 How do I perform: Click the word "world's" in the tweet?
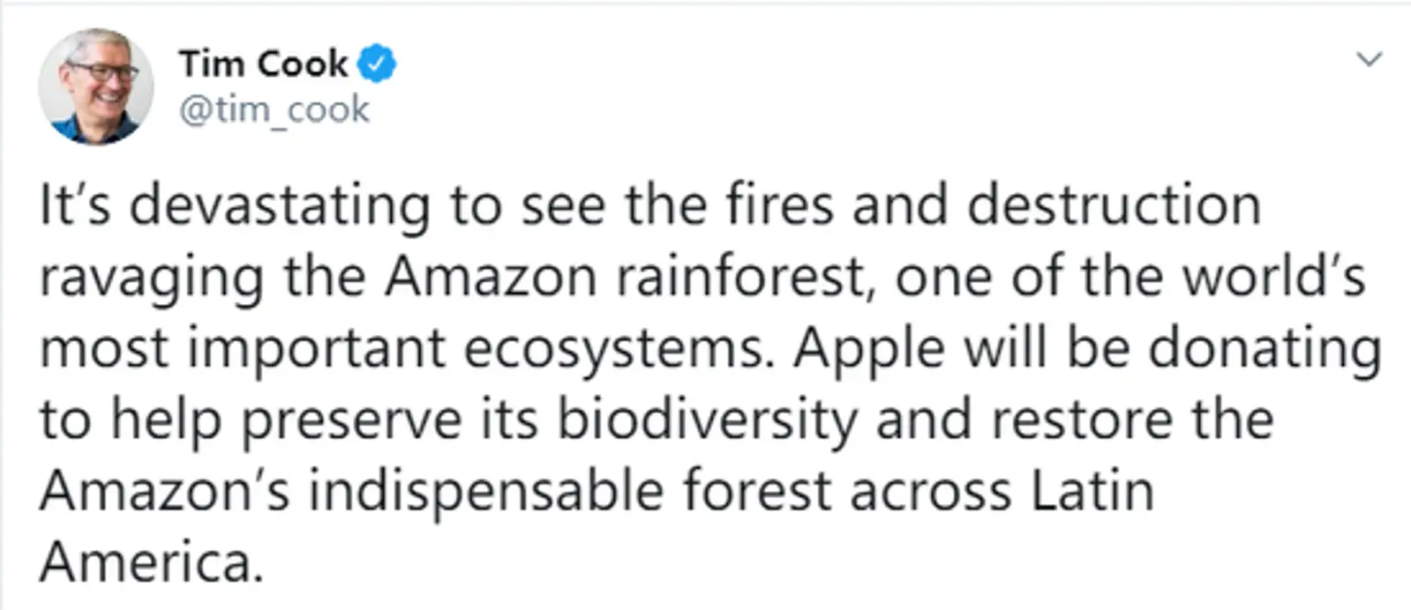click(1273, 277)
